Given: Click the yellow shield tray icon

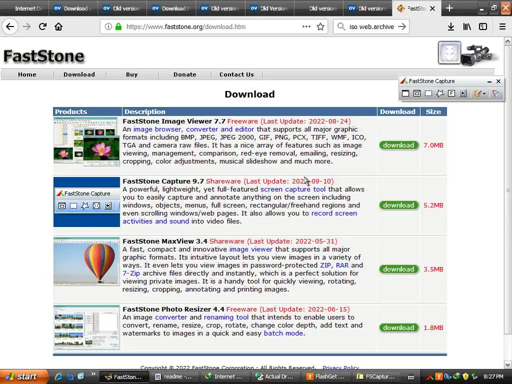Looking at the screenshot, I should pos(465,376).
